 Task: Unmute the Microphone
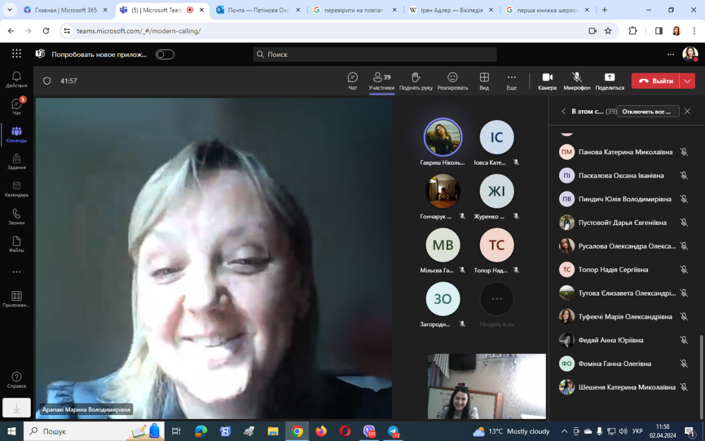[577, 80]
